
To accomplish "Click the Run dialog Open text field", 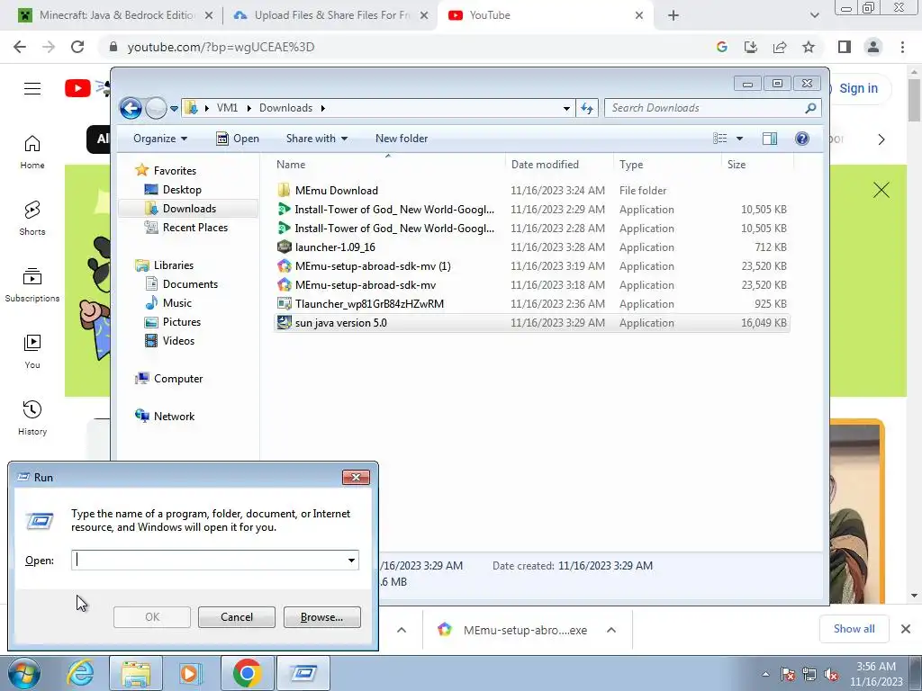I will click(x=209, y=560).
